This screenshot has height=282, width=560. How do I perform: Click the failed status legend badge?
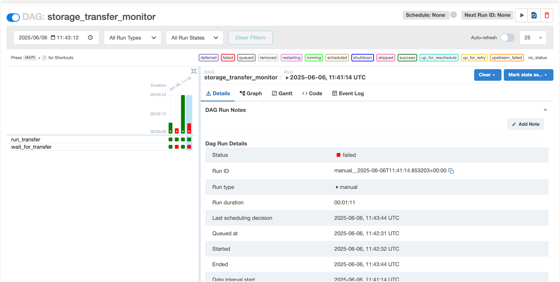point(228,58)
